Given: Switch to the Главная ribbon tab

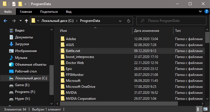Looking at the screenshot, I should click(x=26, y=12).
